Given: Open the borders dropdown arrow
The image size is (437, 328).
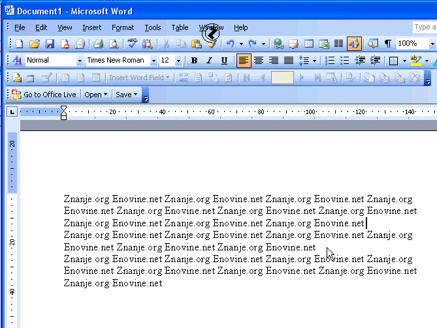Looking at the screenshot, I should click(x=404, y=61).
